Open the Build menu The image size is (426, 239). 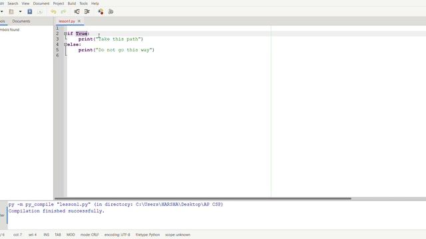pos(72,3)
